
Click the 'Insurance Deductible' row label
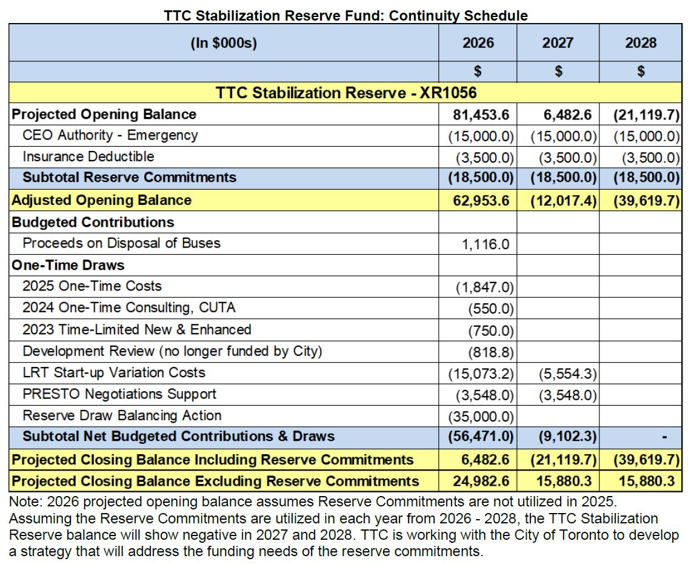(x=88, y=156)
